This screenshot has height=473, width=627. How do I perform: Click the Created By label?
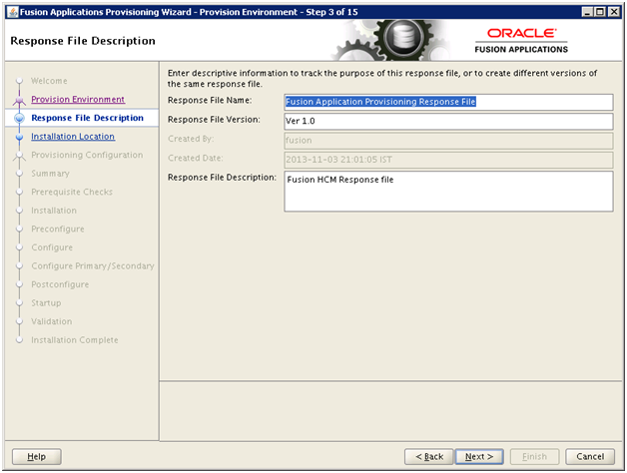point(191,139)
